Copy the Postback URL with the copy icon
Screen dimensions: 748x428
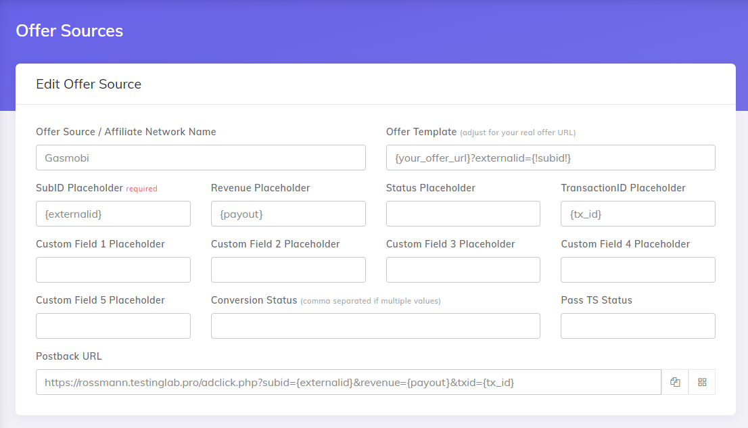[674, 382]
